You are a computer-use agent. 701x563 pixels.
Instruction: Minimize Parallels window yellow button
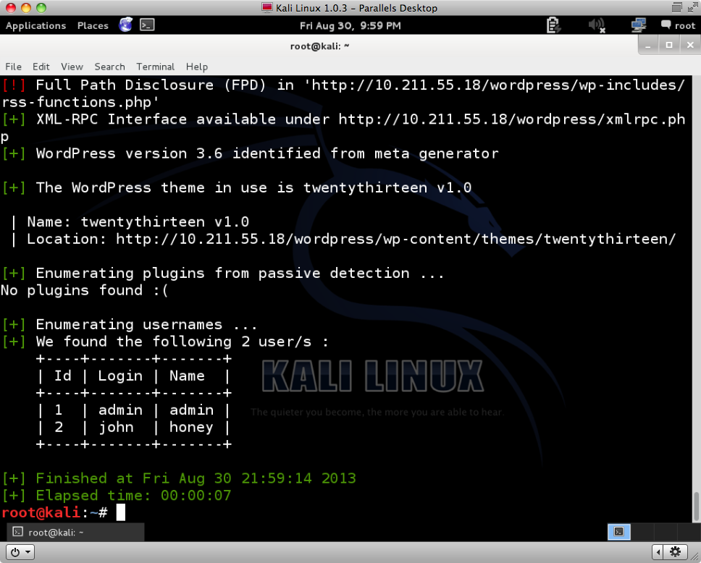tap(26, 7)
